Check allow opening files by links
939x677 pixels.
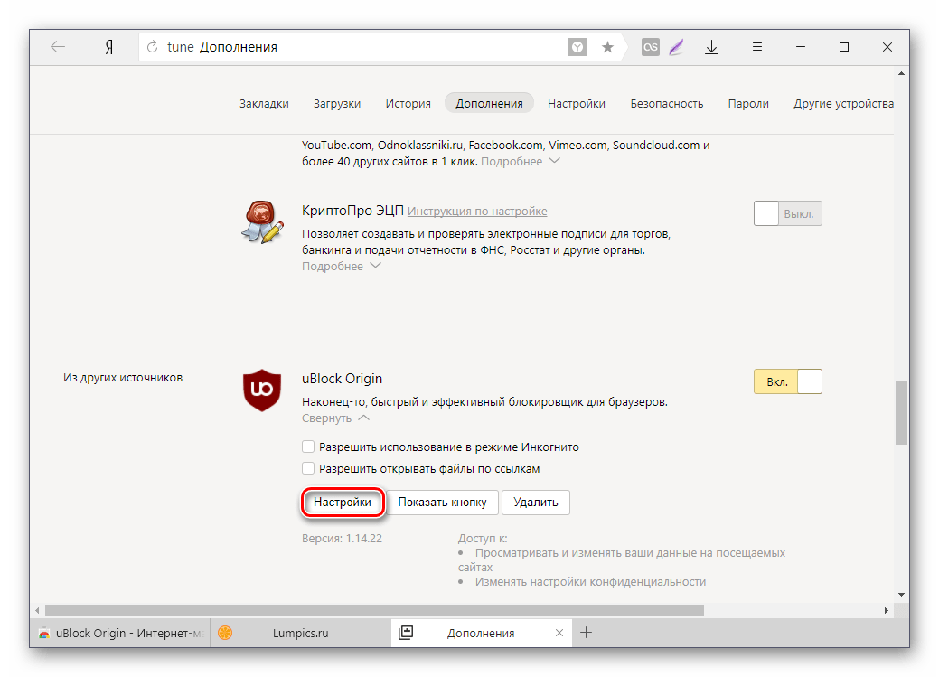click(x=309, y=468)
